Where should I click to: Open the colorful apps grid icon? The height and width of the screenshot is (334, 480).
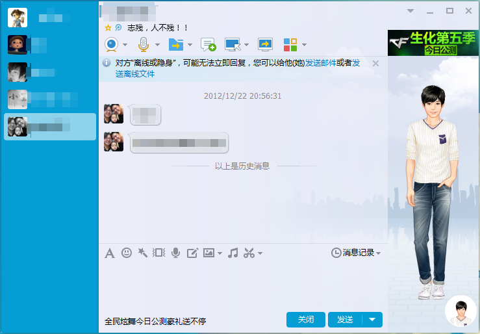click(x=290, y=45)
